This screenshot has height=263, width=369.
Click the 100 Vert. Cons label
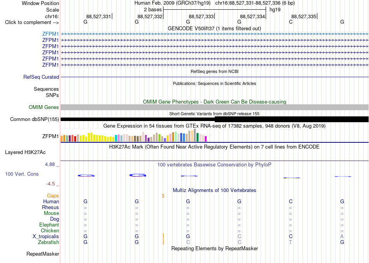[22, 174]
